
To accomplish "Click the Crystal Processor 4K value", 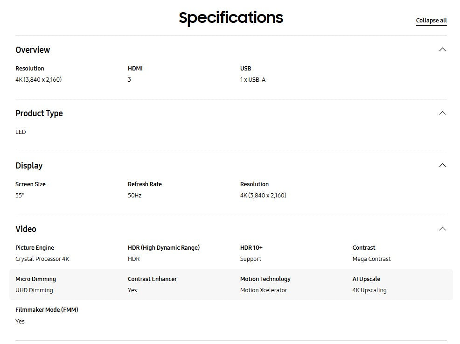I will click(42, 259).
